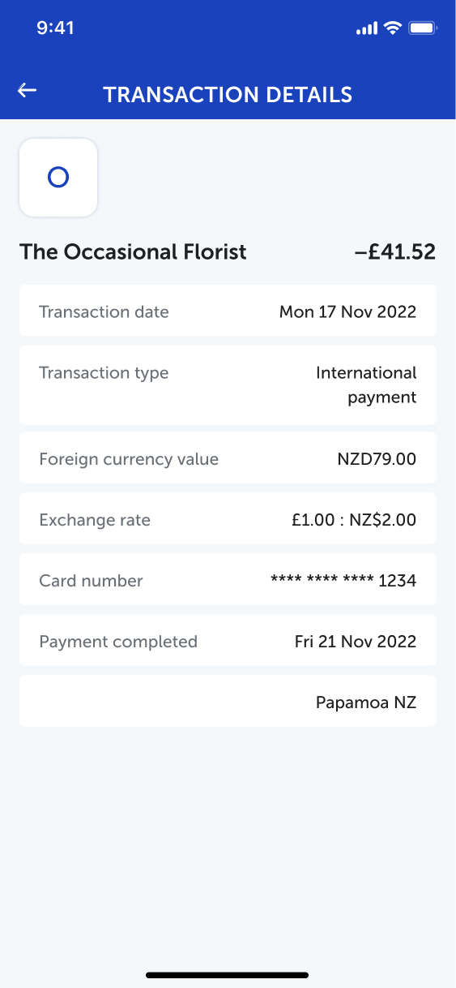Image resolution: width=456 pixels, height=988 pixels.
Task: Go back using the arrow icon
Action: coord(28,90)
